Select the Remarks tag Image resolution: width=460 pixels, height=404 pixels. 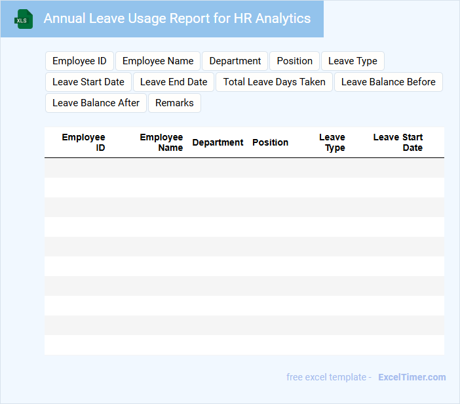pos(174,103)
